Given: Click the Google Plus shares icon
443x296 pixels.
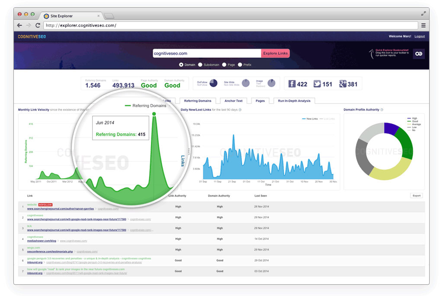Looking at the screenshot, I should 343,84.
